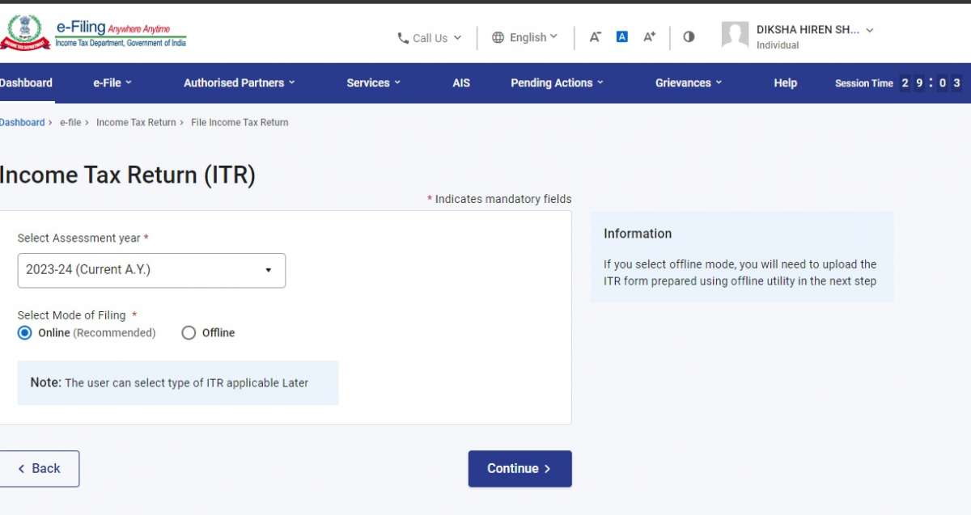The width and height of the screenshot is (971, 515).
Task: Click the default font size icon
Action: [x=621, y=36]
